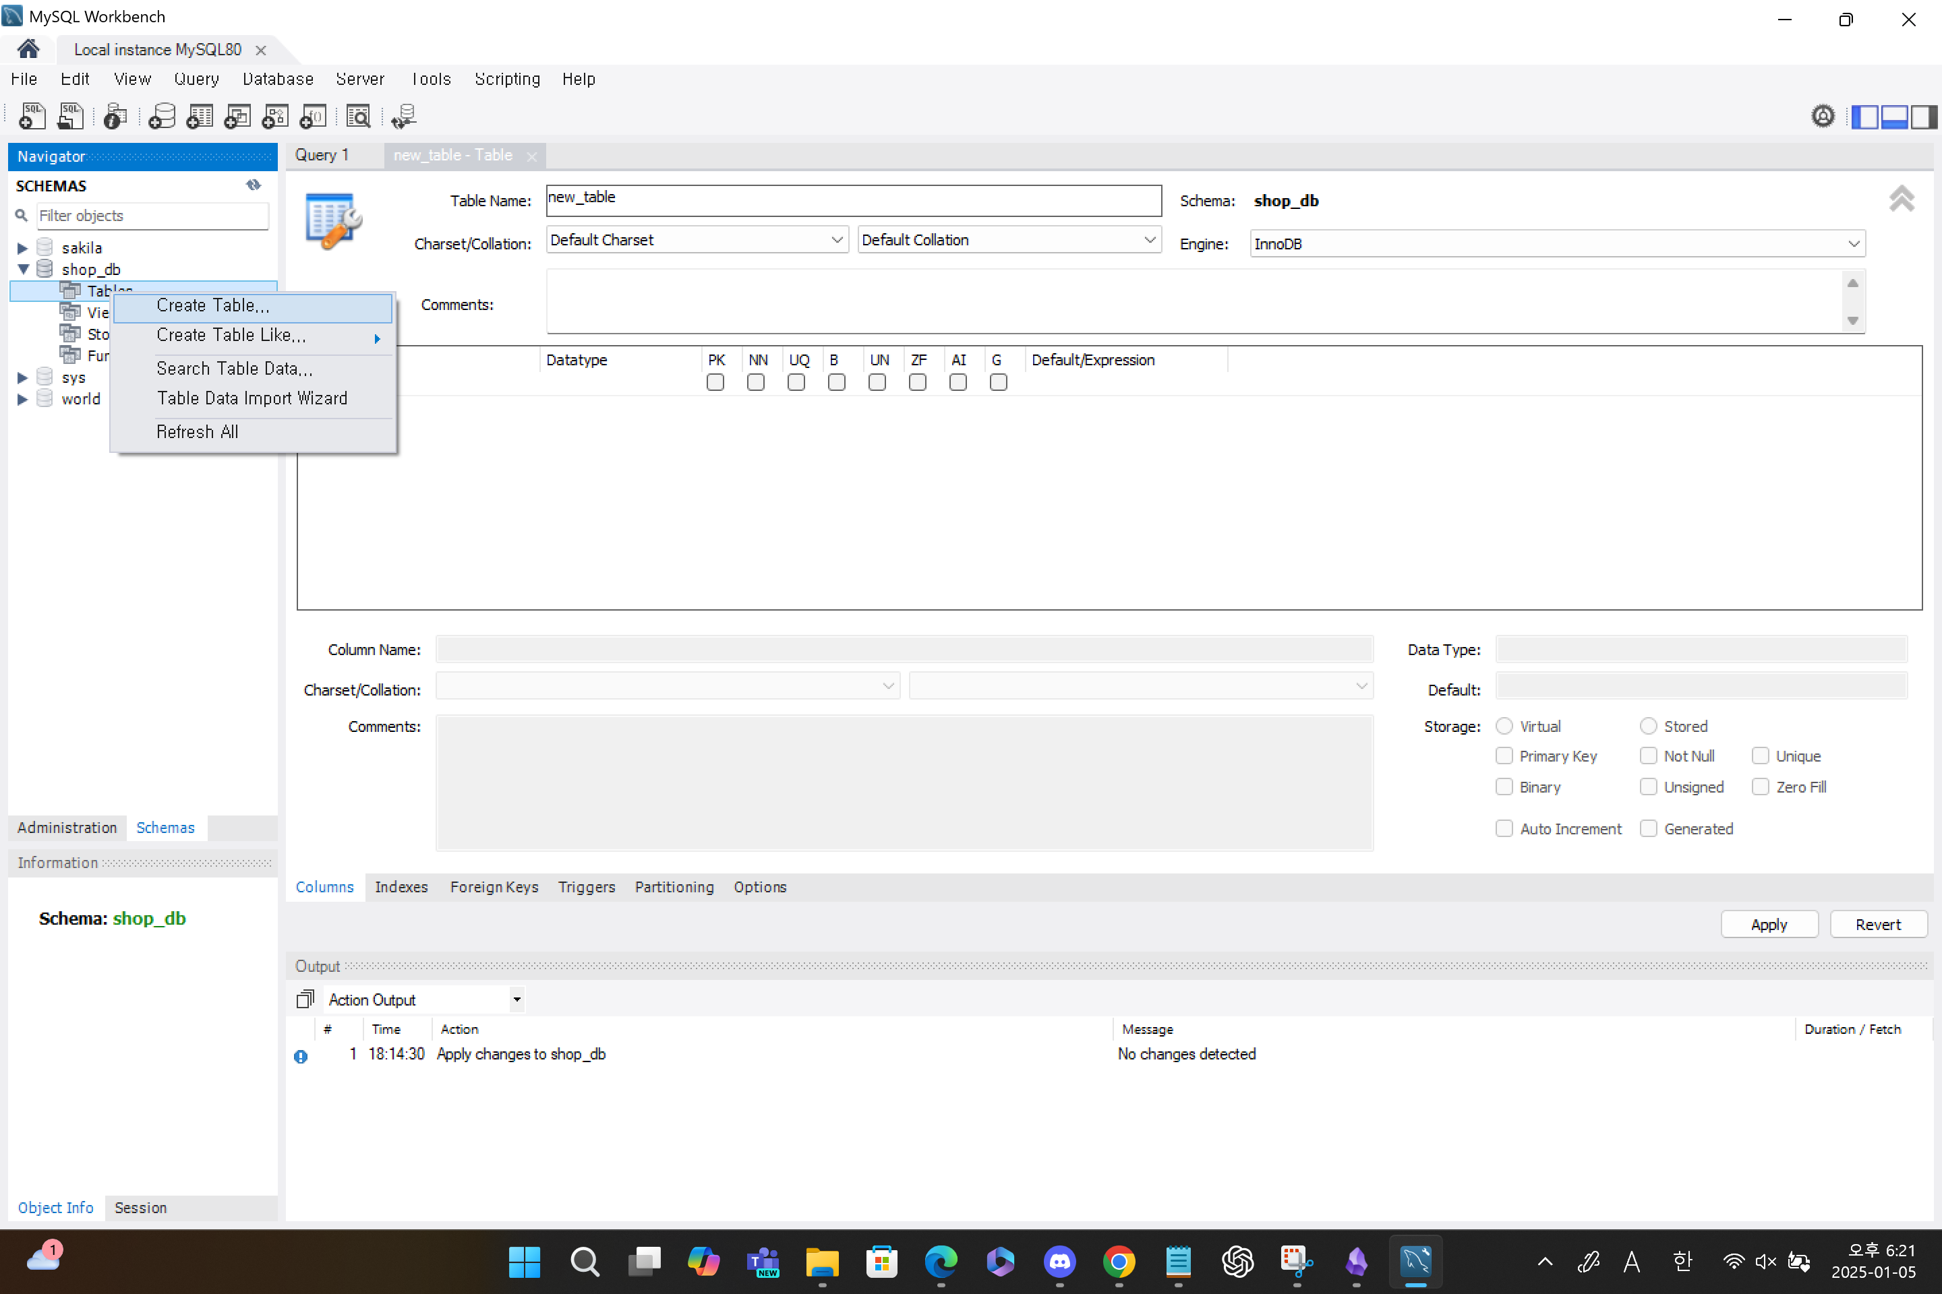
Task: Open the object inspector icon in toolbar
Action: (x=115, y=117)
